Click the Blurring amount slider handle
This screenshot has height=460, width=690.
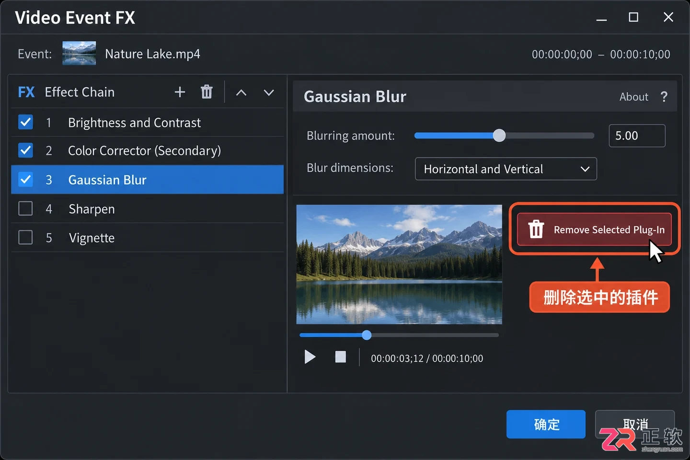click(499, 136)
